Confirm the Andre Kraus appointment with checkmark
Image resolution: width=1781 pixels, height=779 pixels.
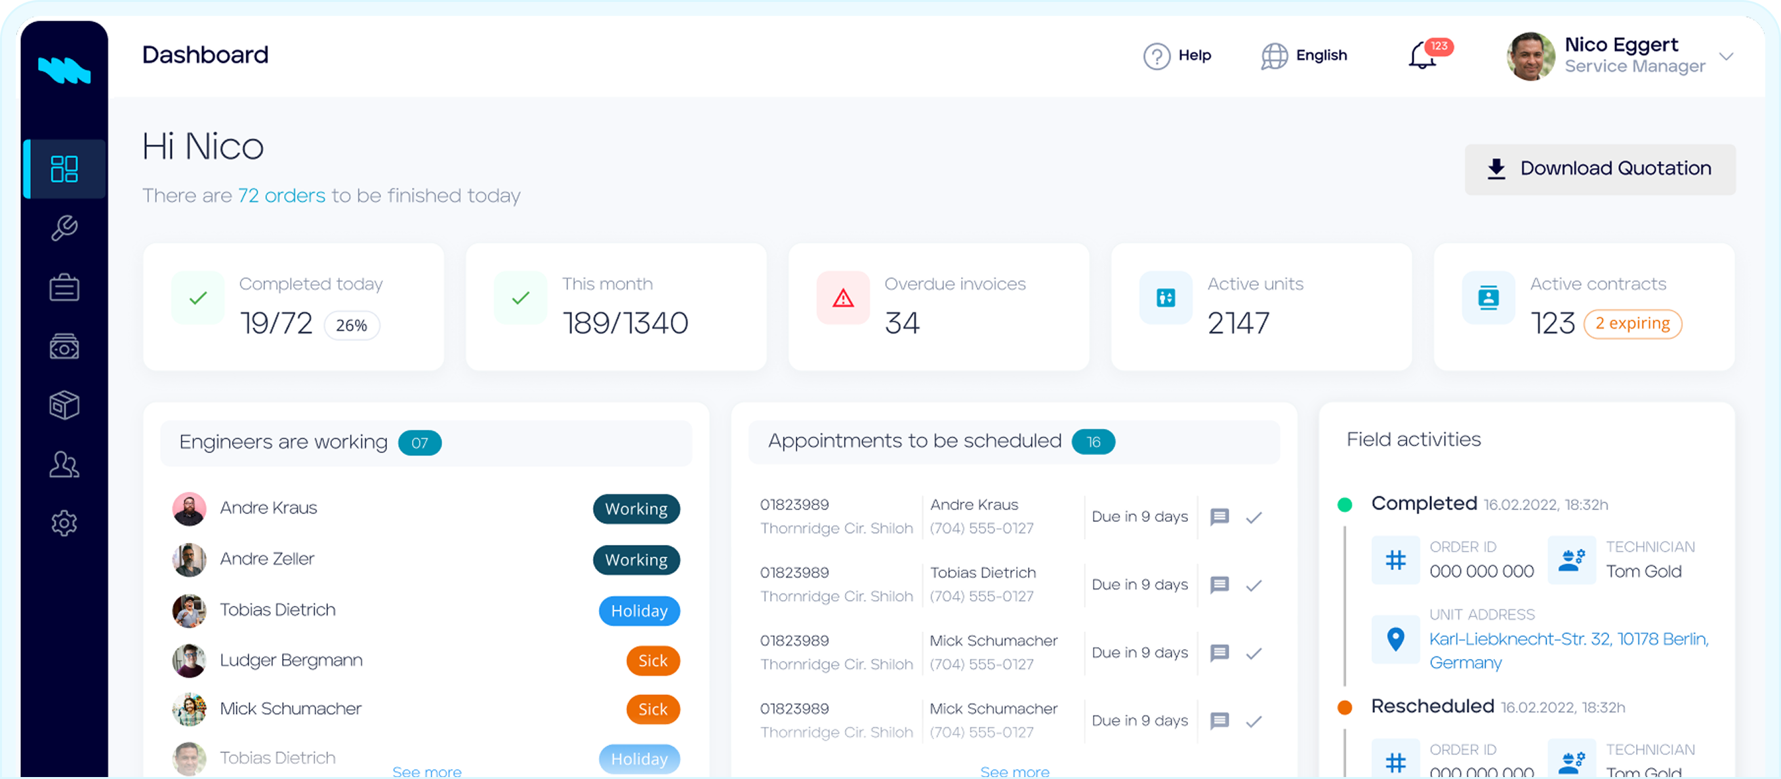click(1254, 517)
